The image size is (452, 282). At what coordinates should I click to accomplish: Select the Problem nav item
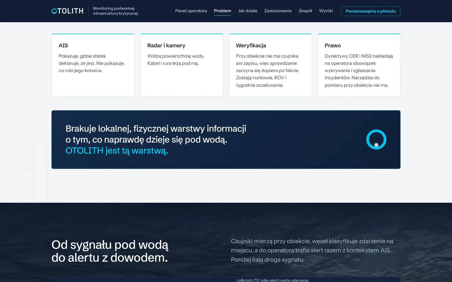tap(222, 11)
